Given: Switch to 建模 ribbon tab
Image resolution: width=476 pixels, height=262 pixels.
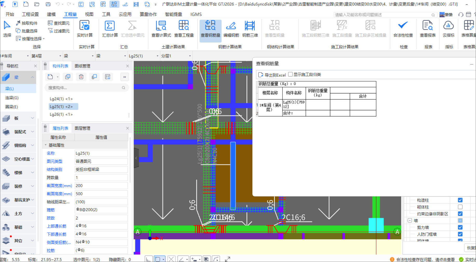Looking at the screenshot, I should 51,14.
